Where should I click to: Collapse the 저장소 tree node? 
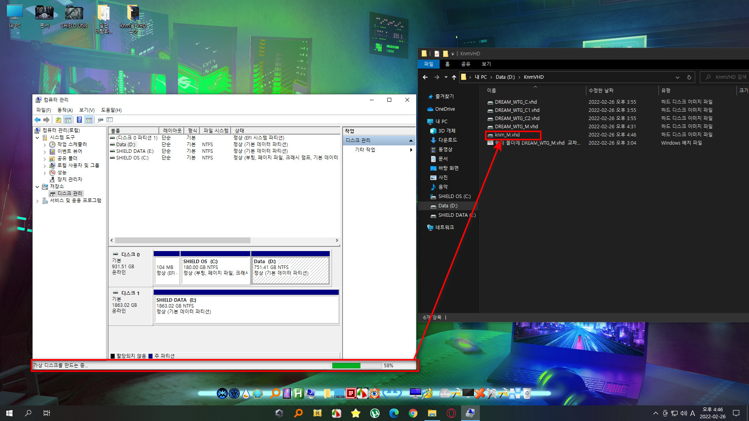click(x=37, y=187)
